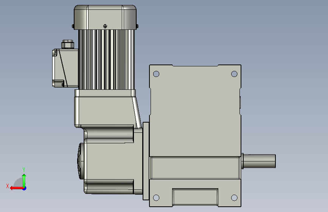
Task: Select the output shaft of the gearbox
Action: point(259,161)
